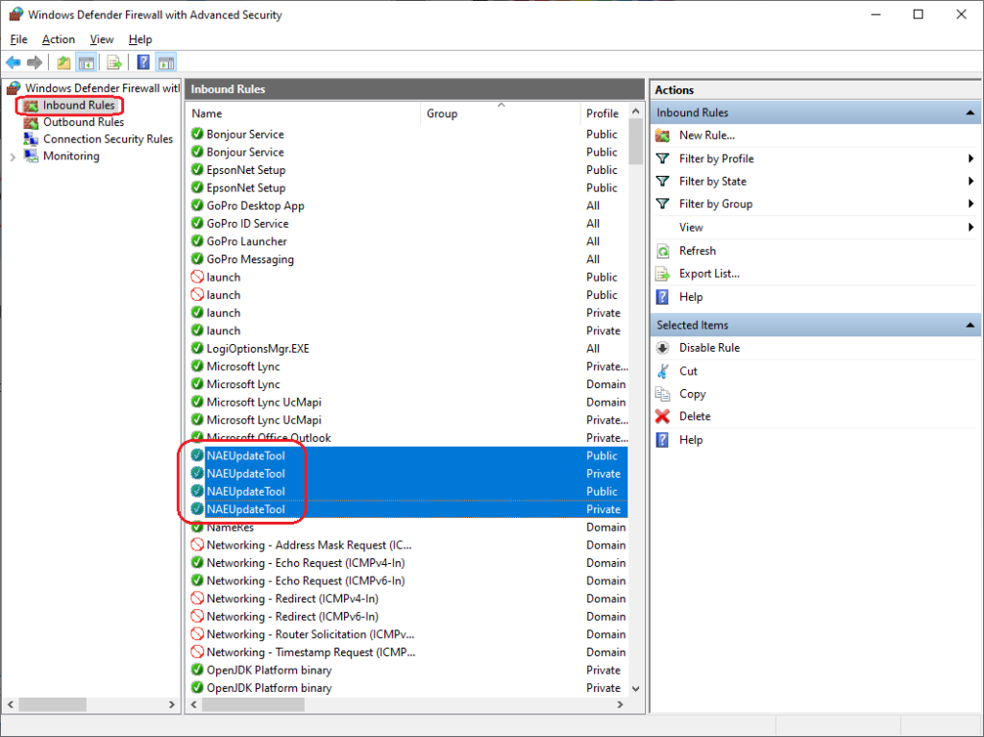Viewport: 984px width, 737px height.
Task: Open the File menu
Action: click(x=19, y=39)
